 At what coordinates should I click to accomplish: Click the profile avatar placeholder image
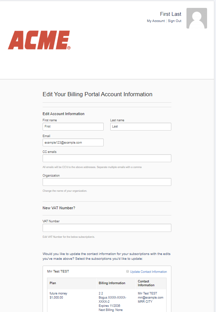click(x=197, y=18)
